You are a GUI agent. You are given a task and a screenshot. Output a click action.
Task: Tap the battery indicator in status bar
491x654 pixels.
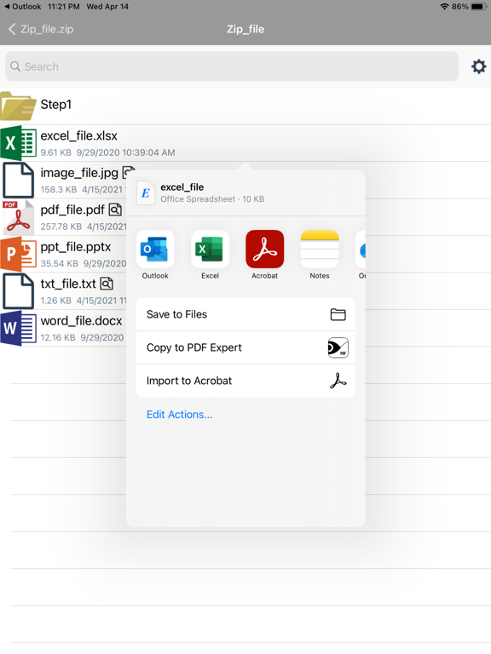(x=478, y=7)
